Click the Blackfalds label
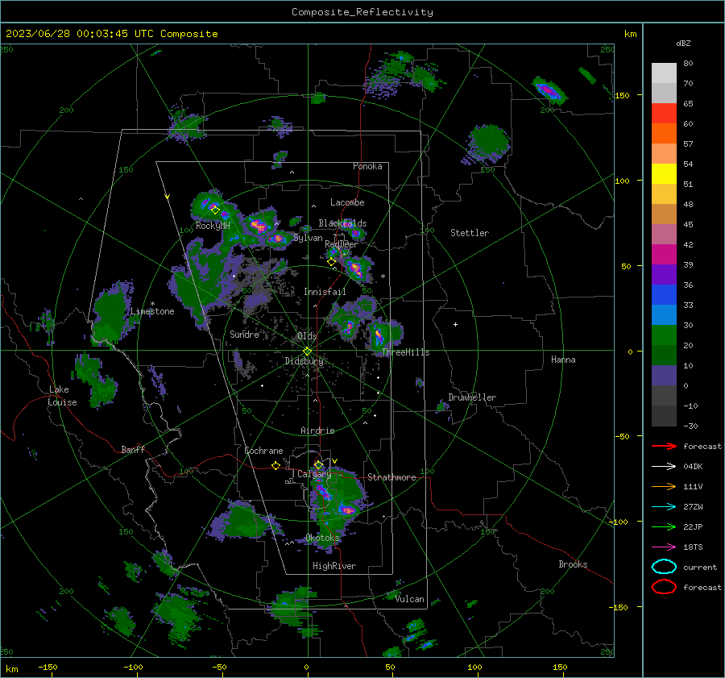 tap(342, 223)
